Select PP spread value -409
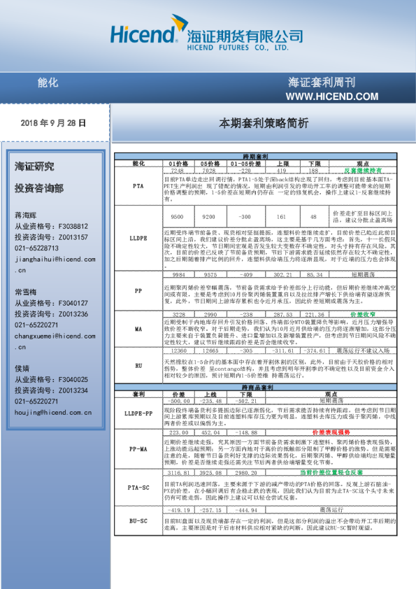 pyautogui.click(x=246, y=275)
